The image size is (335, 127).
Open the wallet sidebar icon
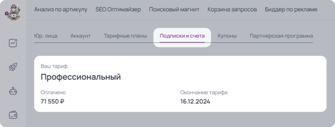click(x=13, y=115)
